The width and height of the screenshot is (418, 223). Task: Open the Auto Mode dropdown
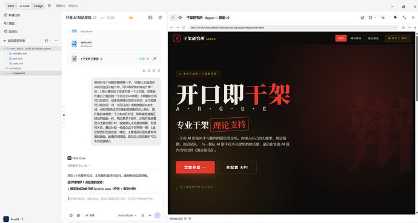(127, 215)
